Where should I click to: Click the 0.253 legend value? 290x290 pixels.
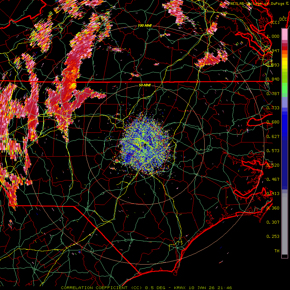pyautogui.click(x=273, y=237)
